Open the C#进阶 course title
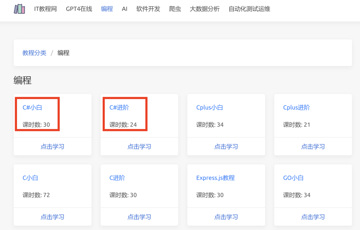Viewport: 360px width, 230px height. pyautogui.click(x=119, y=107)
